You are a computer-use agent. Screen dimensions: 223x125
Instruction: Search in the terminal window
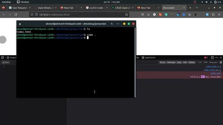coord(111,24)
